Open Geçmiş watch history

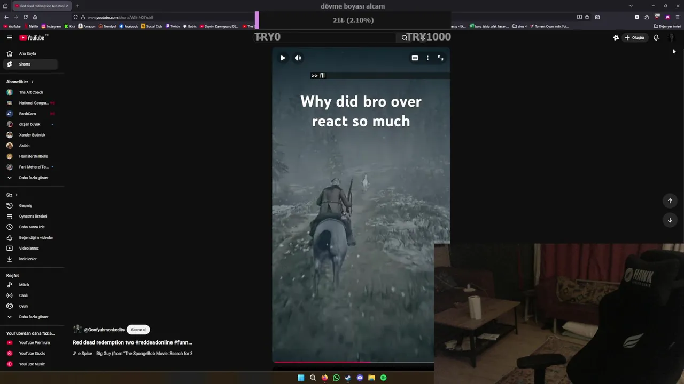[x=30, y=205]
